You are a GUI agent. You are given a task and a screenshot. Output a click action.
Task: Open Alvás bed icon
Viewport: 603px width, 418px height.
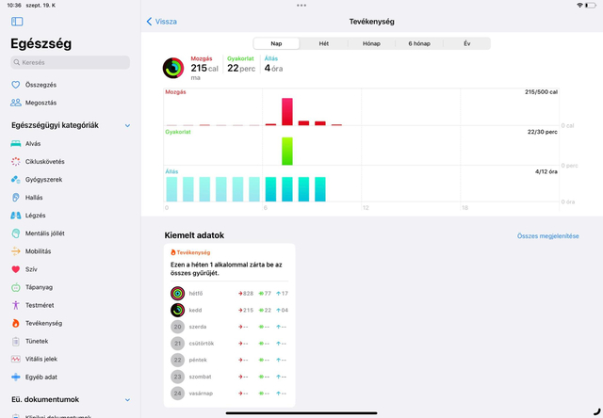[16, 144]
